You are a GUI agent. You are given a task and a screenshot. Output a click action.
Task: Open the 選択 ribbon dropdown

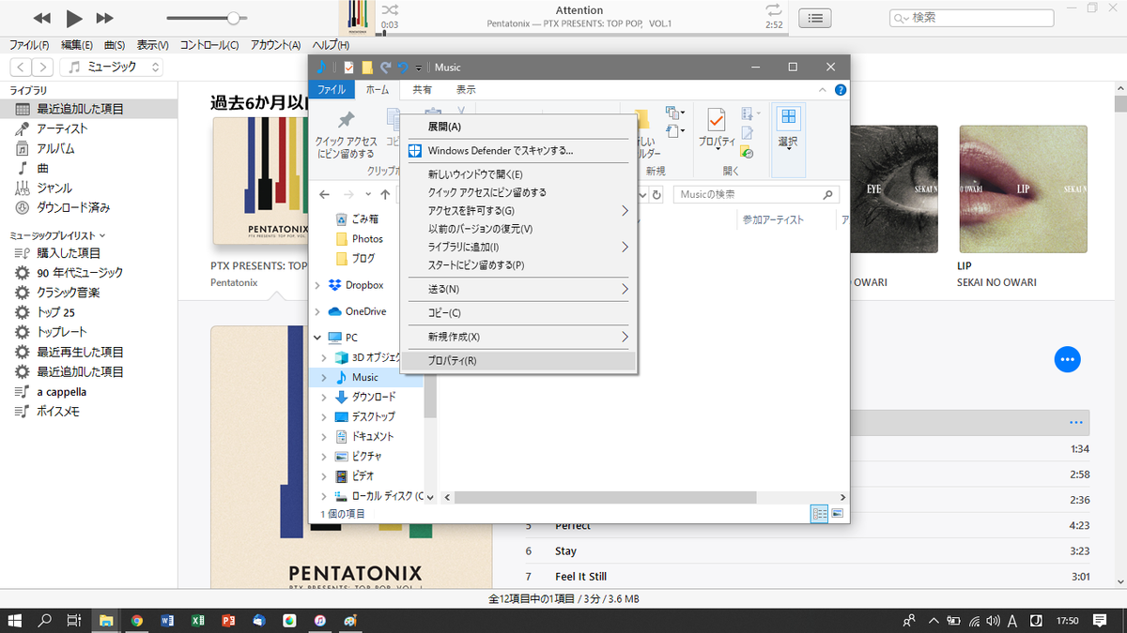[x=788, y=129]
